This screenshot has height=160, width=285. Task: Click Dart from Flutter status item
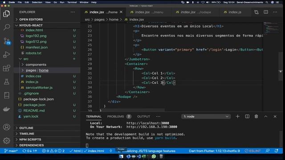click(214, 151)
